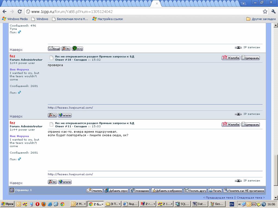
Task: Open the WWW button under reply #10
Action: click(x=65, y=115)
